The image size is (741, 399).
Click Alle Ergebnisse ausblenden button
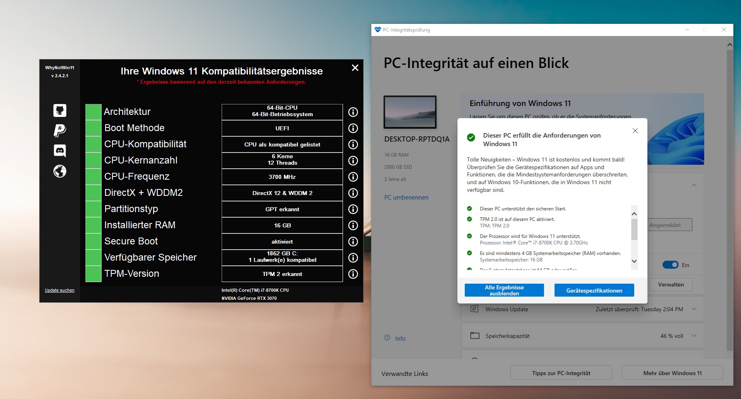(x=504, y=290)
